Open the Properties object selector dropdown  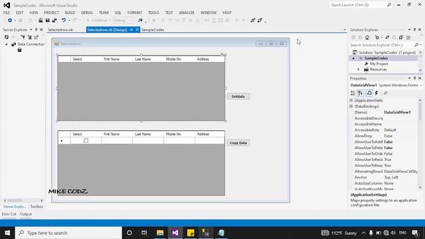421,85
